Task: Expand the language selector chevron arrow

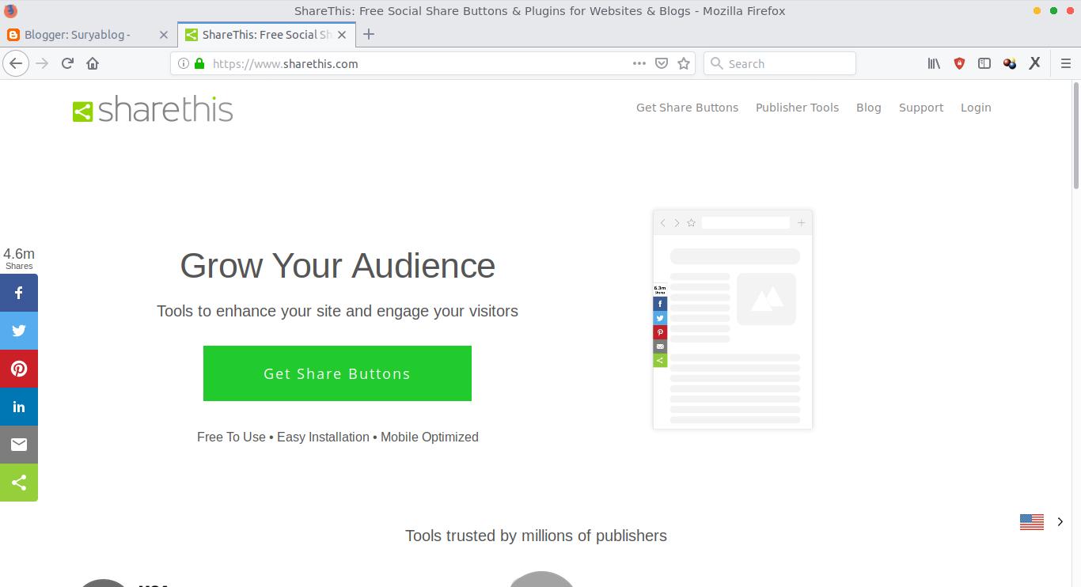Action: 1060,521
